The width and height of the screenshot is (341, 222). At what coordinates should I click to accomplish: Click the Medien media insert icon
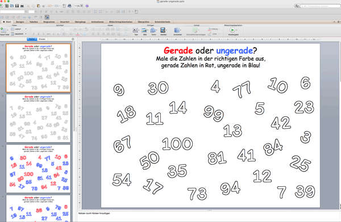pos(163,30)
